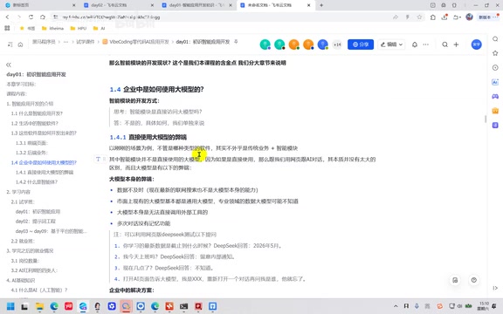Open the Windows Start menu

point(10,306)
